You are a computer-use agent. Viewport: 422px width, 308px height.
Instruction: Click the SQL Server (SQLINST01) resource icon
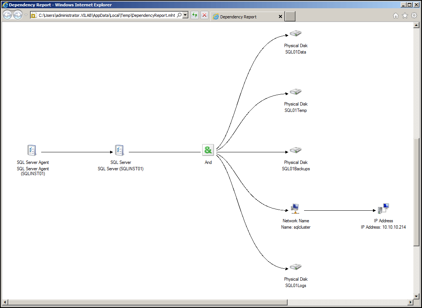119,150
